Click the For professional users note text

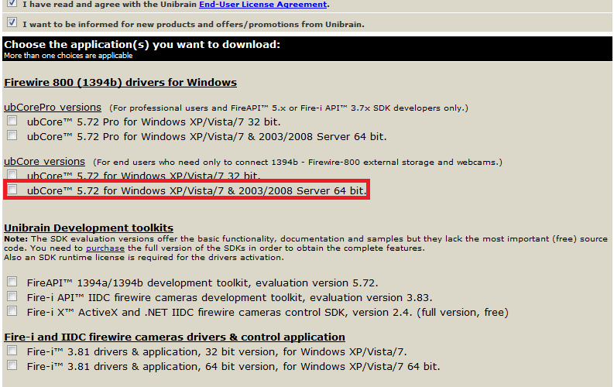289,108
